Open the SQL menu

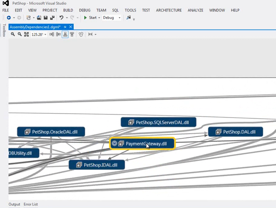(115, 10)
